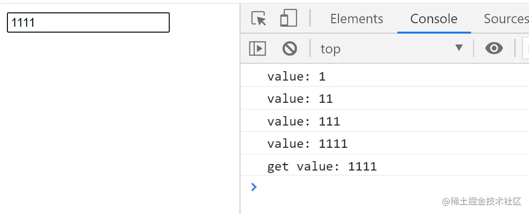Activate the inspect element picker icon

pos(258,19)
